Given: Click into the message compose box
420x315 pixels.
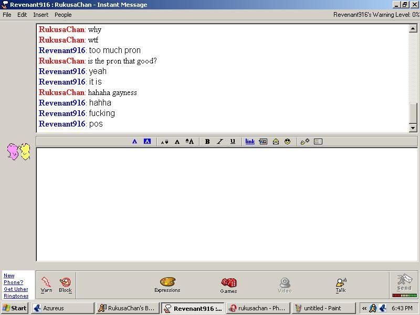Looking at the screenshot, I should [227, 204].
